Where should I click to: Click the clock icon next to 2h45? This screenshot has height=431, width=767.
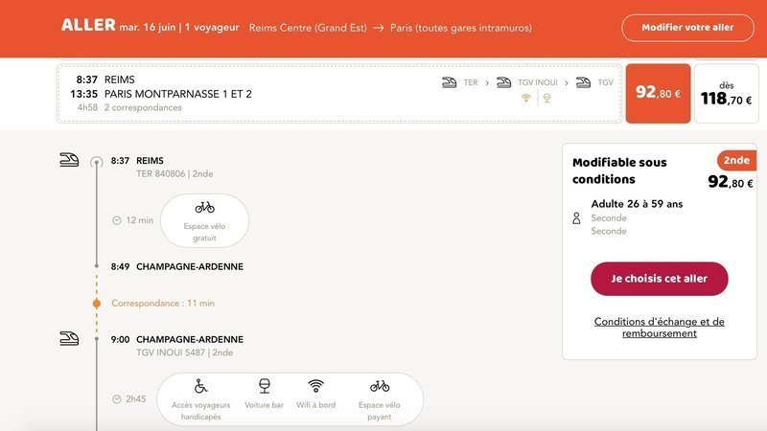(x=116, y=398)
